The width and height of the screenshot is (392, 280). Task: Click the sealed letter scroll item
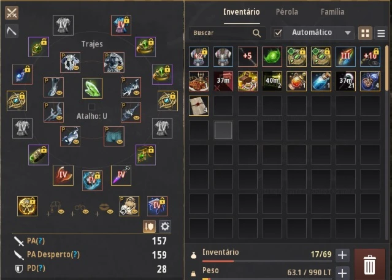pos(199,105)
